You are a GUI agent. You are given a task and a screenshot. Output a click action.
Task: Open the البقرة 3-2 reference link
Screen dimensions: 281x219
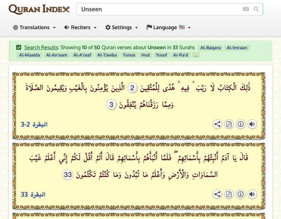point(34,124)
